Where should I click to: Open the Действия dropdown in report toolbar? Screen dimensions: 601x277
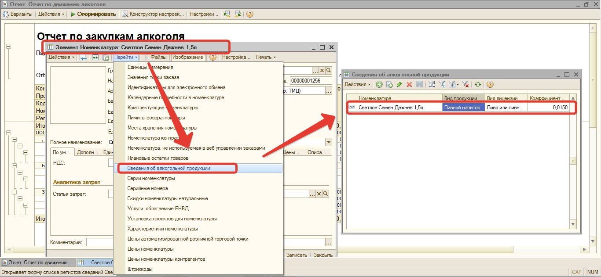(51, 14)
